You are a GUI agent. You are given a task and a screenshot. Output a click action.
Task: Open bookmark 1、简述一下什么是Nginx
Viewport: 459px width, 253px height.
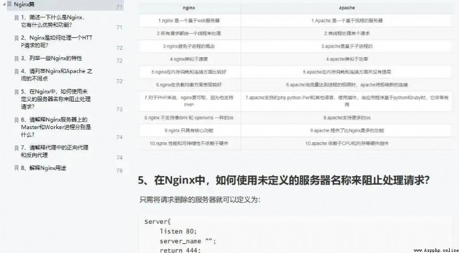(53, 21)
